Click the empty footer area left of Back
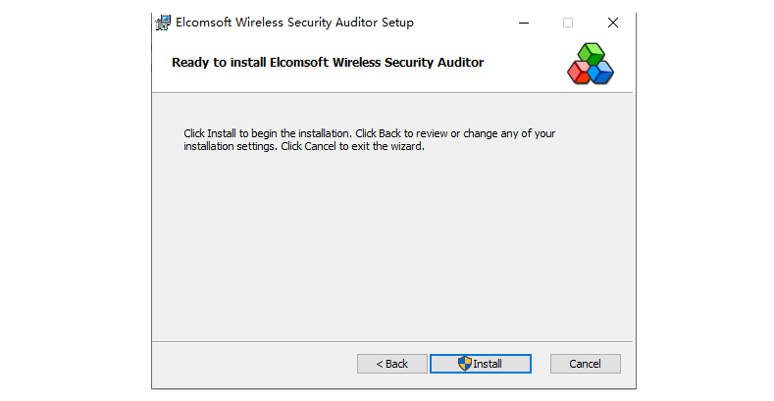Viewport: 774px width, 401px height. [x=254, y=364]
